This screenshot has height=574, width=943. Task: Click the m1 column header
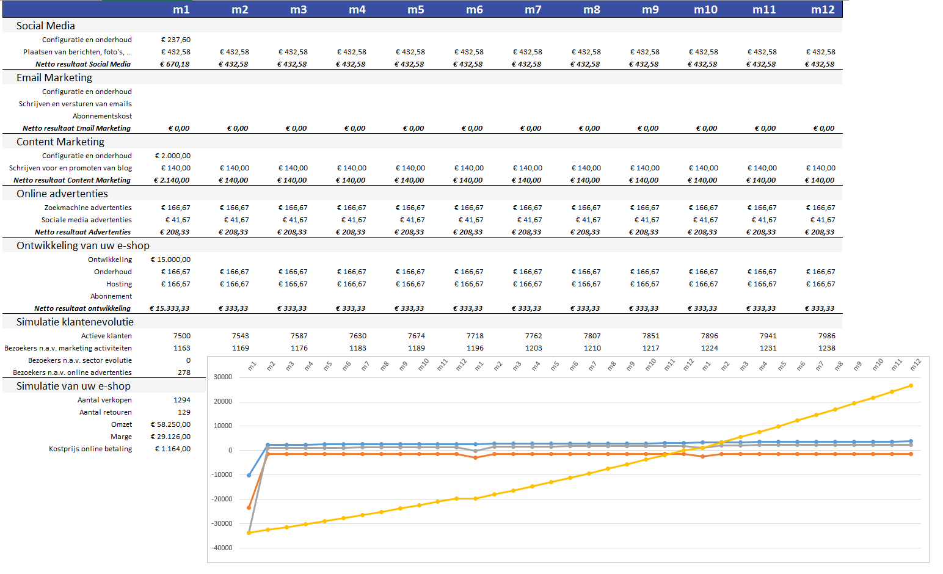pos(181,9)
